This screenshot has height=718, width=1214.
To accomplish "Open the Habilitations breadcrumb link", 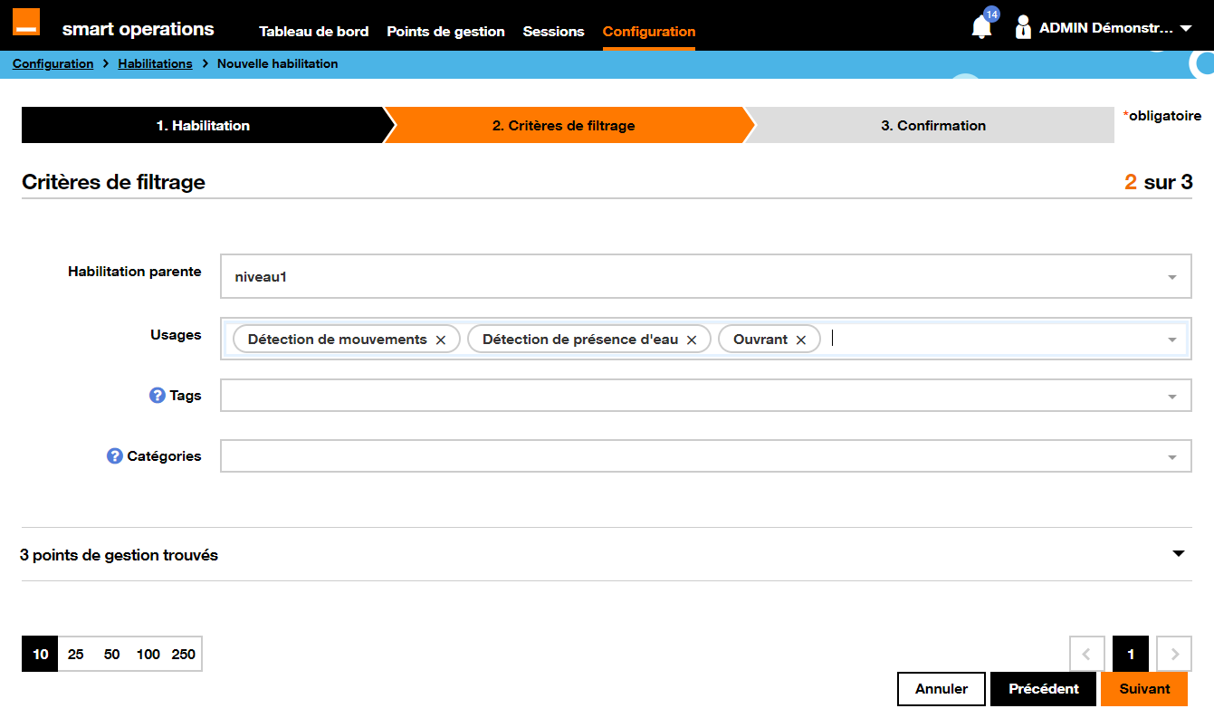I will coord(155,63).
